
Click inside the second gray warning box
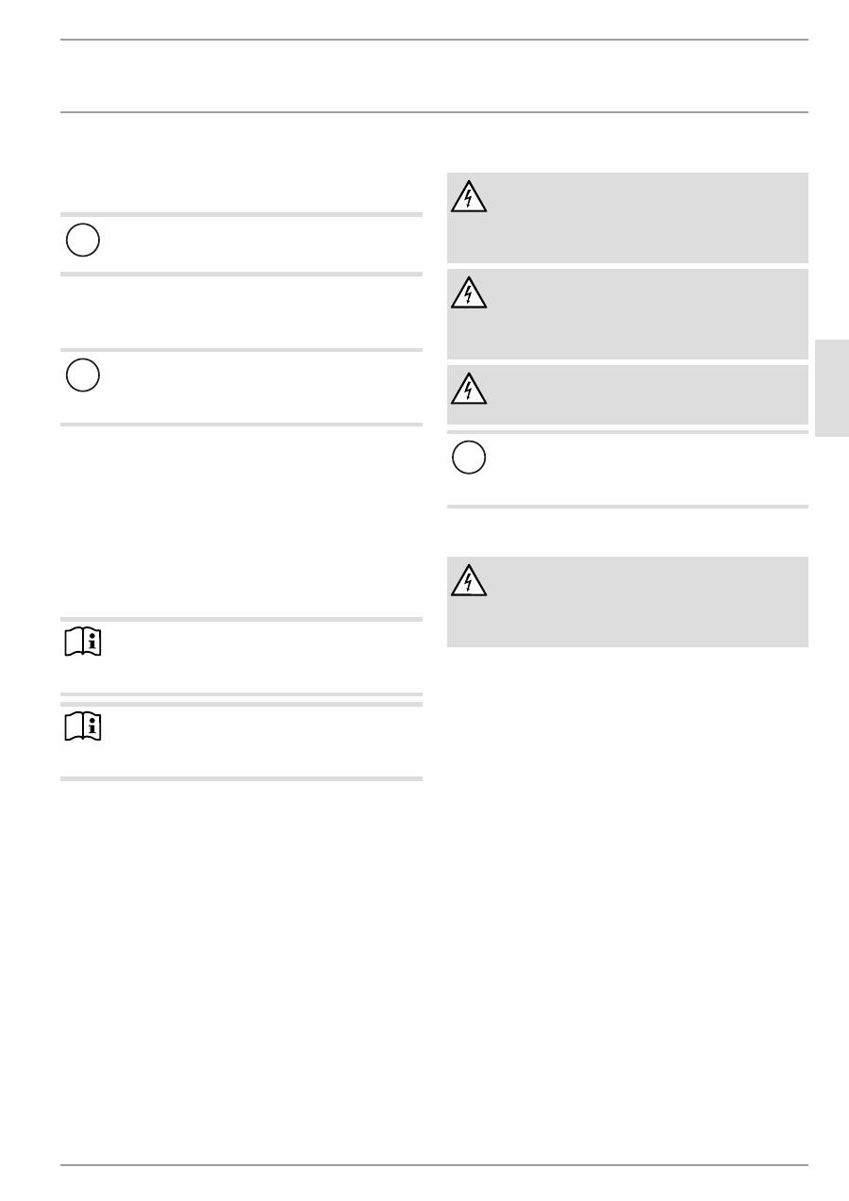pyautogui.click(x=641, y=313)
